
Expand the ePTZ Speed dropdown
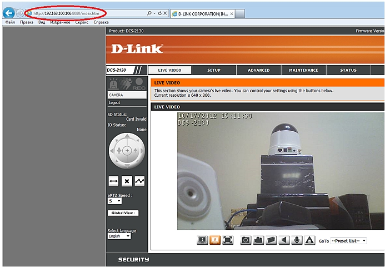point(114,201)
